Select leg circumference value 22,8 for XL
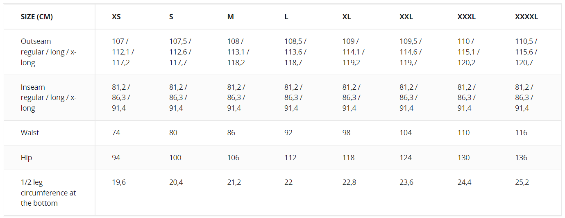 pyautogui.click(x=349, y=182)
